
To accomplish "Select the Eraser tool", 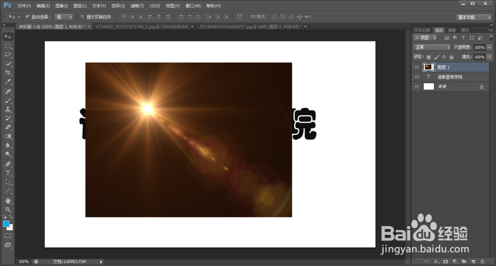I will point(8,128).
